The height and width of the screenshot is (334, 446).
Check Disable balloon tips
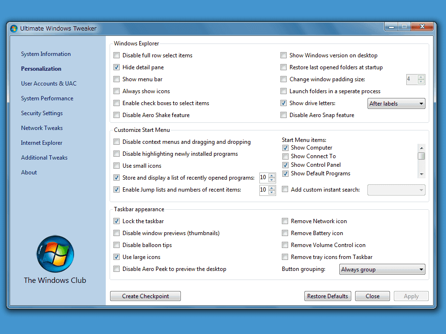coord(116,245)
